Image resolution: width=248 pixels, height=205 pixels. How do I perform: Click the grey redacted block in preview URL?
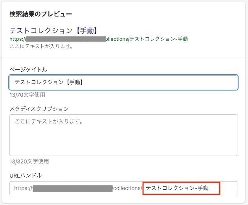pos(66,39)
